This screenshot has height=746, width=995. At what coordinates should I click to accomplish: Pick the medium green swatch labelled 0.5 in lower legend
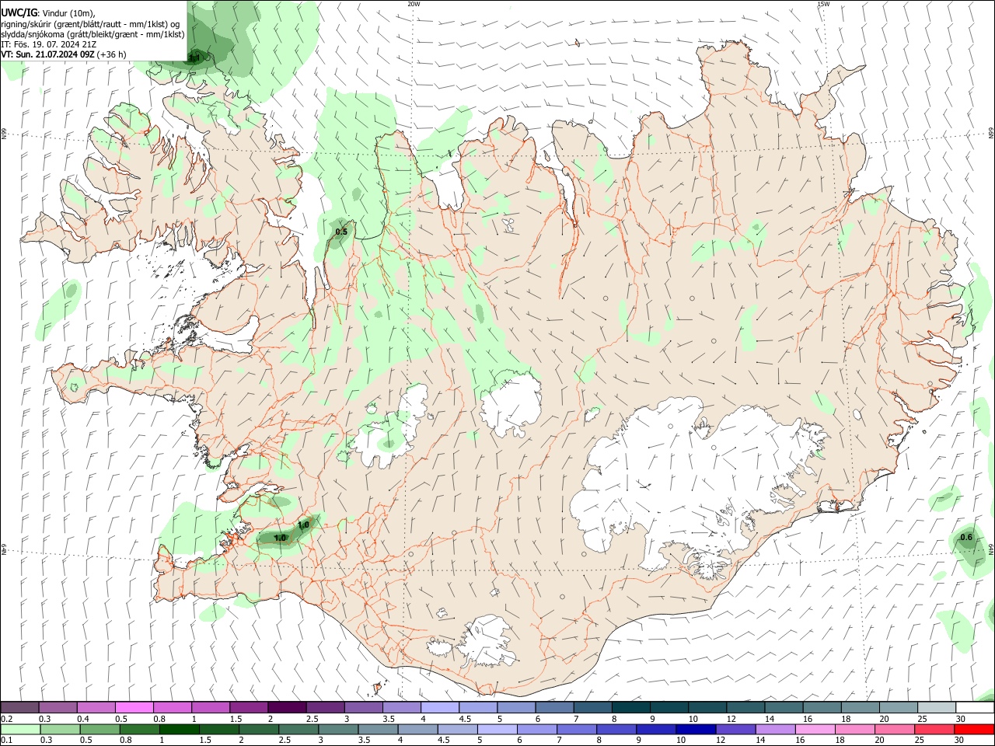pyautogui.click(x=100, y=729)
